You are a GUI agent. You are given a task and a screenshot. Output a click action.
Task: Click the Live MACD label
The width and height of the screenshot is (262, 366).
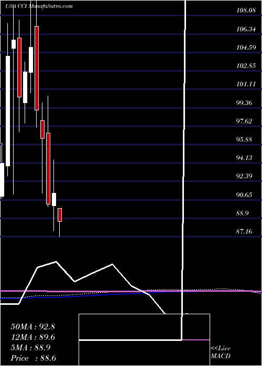point(221,352)
